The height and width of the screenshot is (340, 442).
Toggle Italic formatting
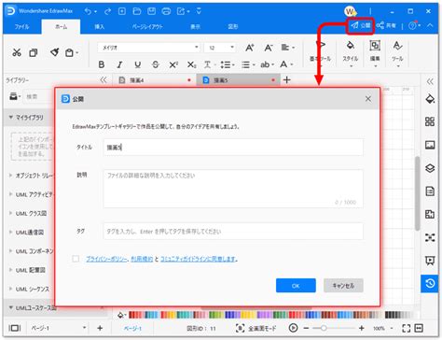point(119,64)
